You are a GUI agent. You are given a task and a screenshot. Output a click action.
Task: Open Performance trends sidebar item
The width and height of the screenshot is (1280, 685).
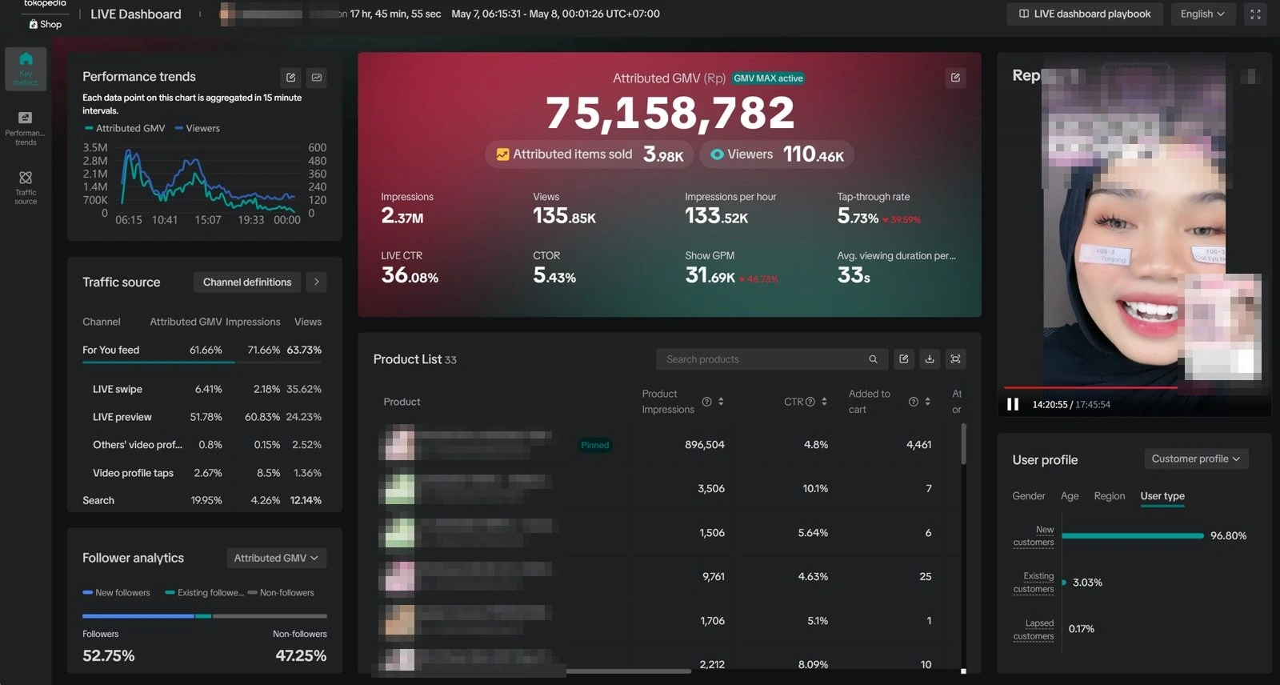click(x=26, y=128)
